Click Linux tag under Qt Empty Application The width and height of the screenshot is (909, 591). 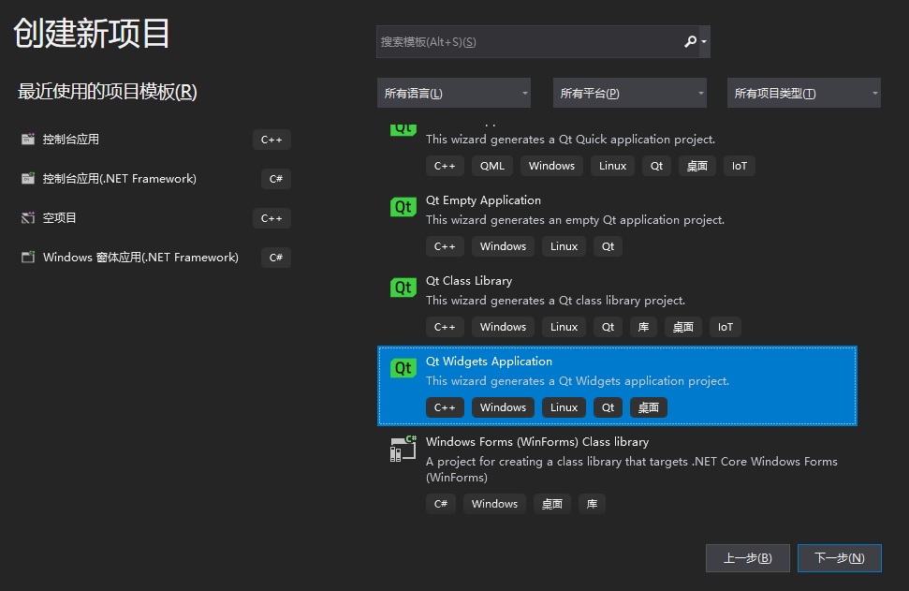click(564, 246)
